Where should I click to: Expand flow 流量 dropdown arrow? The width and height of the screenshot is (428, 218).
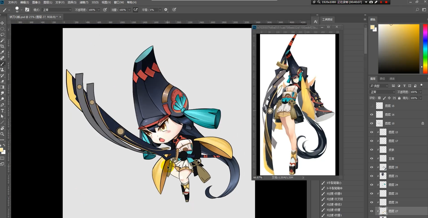pos(129,10)
